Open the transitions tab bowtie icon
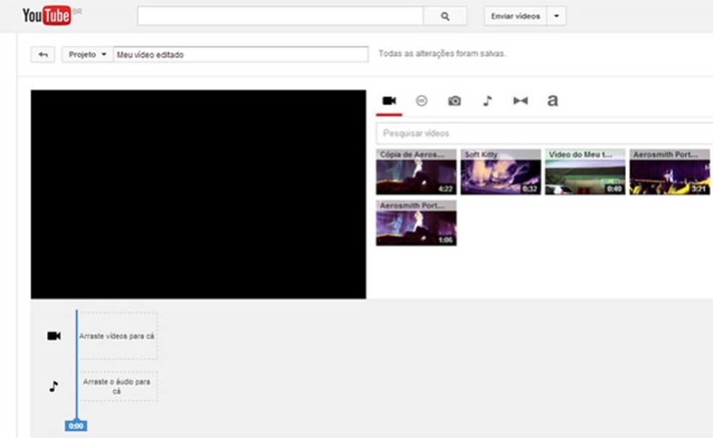The height and width of the screenshot is (438, 713). point(520,101)
